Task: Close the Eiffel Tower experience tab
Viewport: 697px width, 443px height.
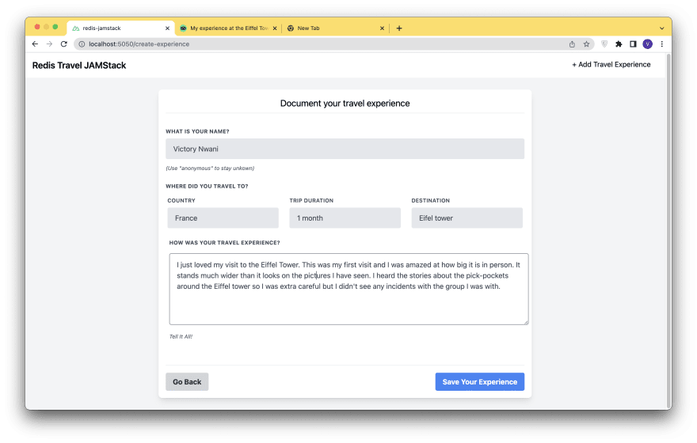Action: (x=275, y=28)
